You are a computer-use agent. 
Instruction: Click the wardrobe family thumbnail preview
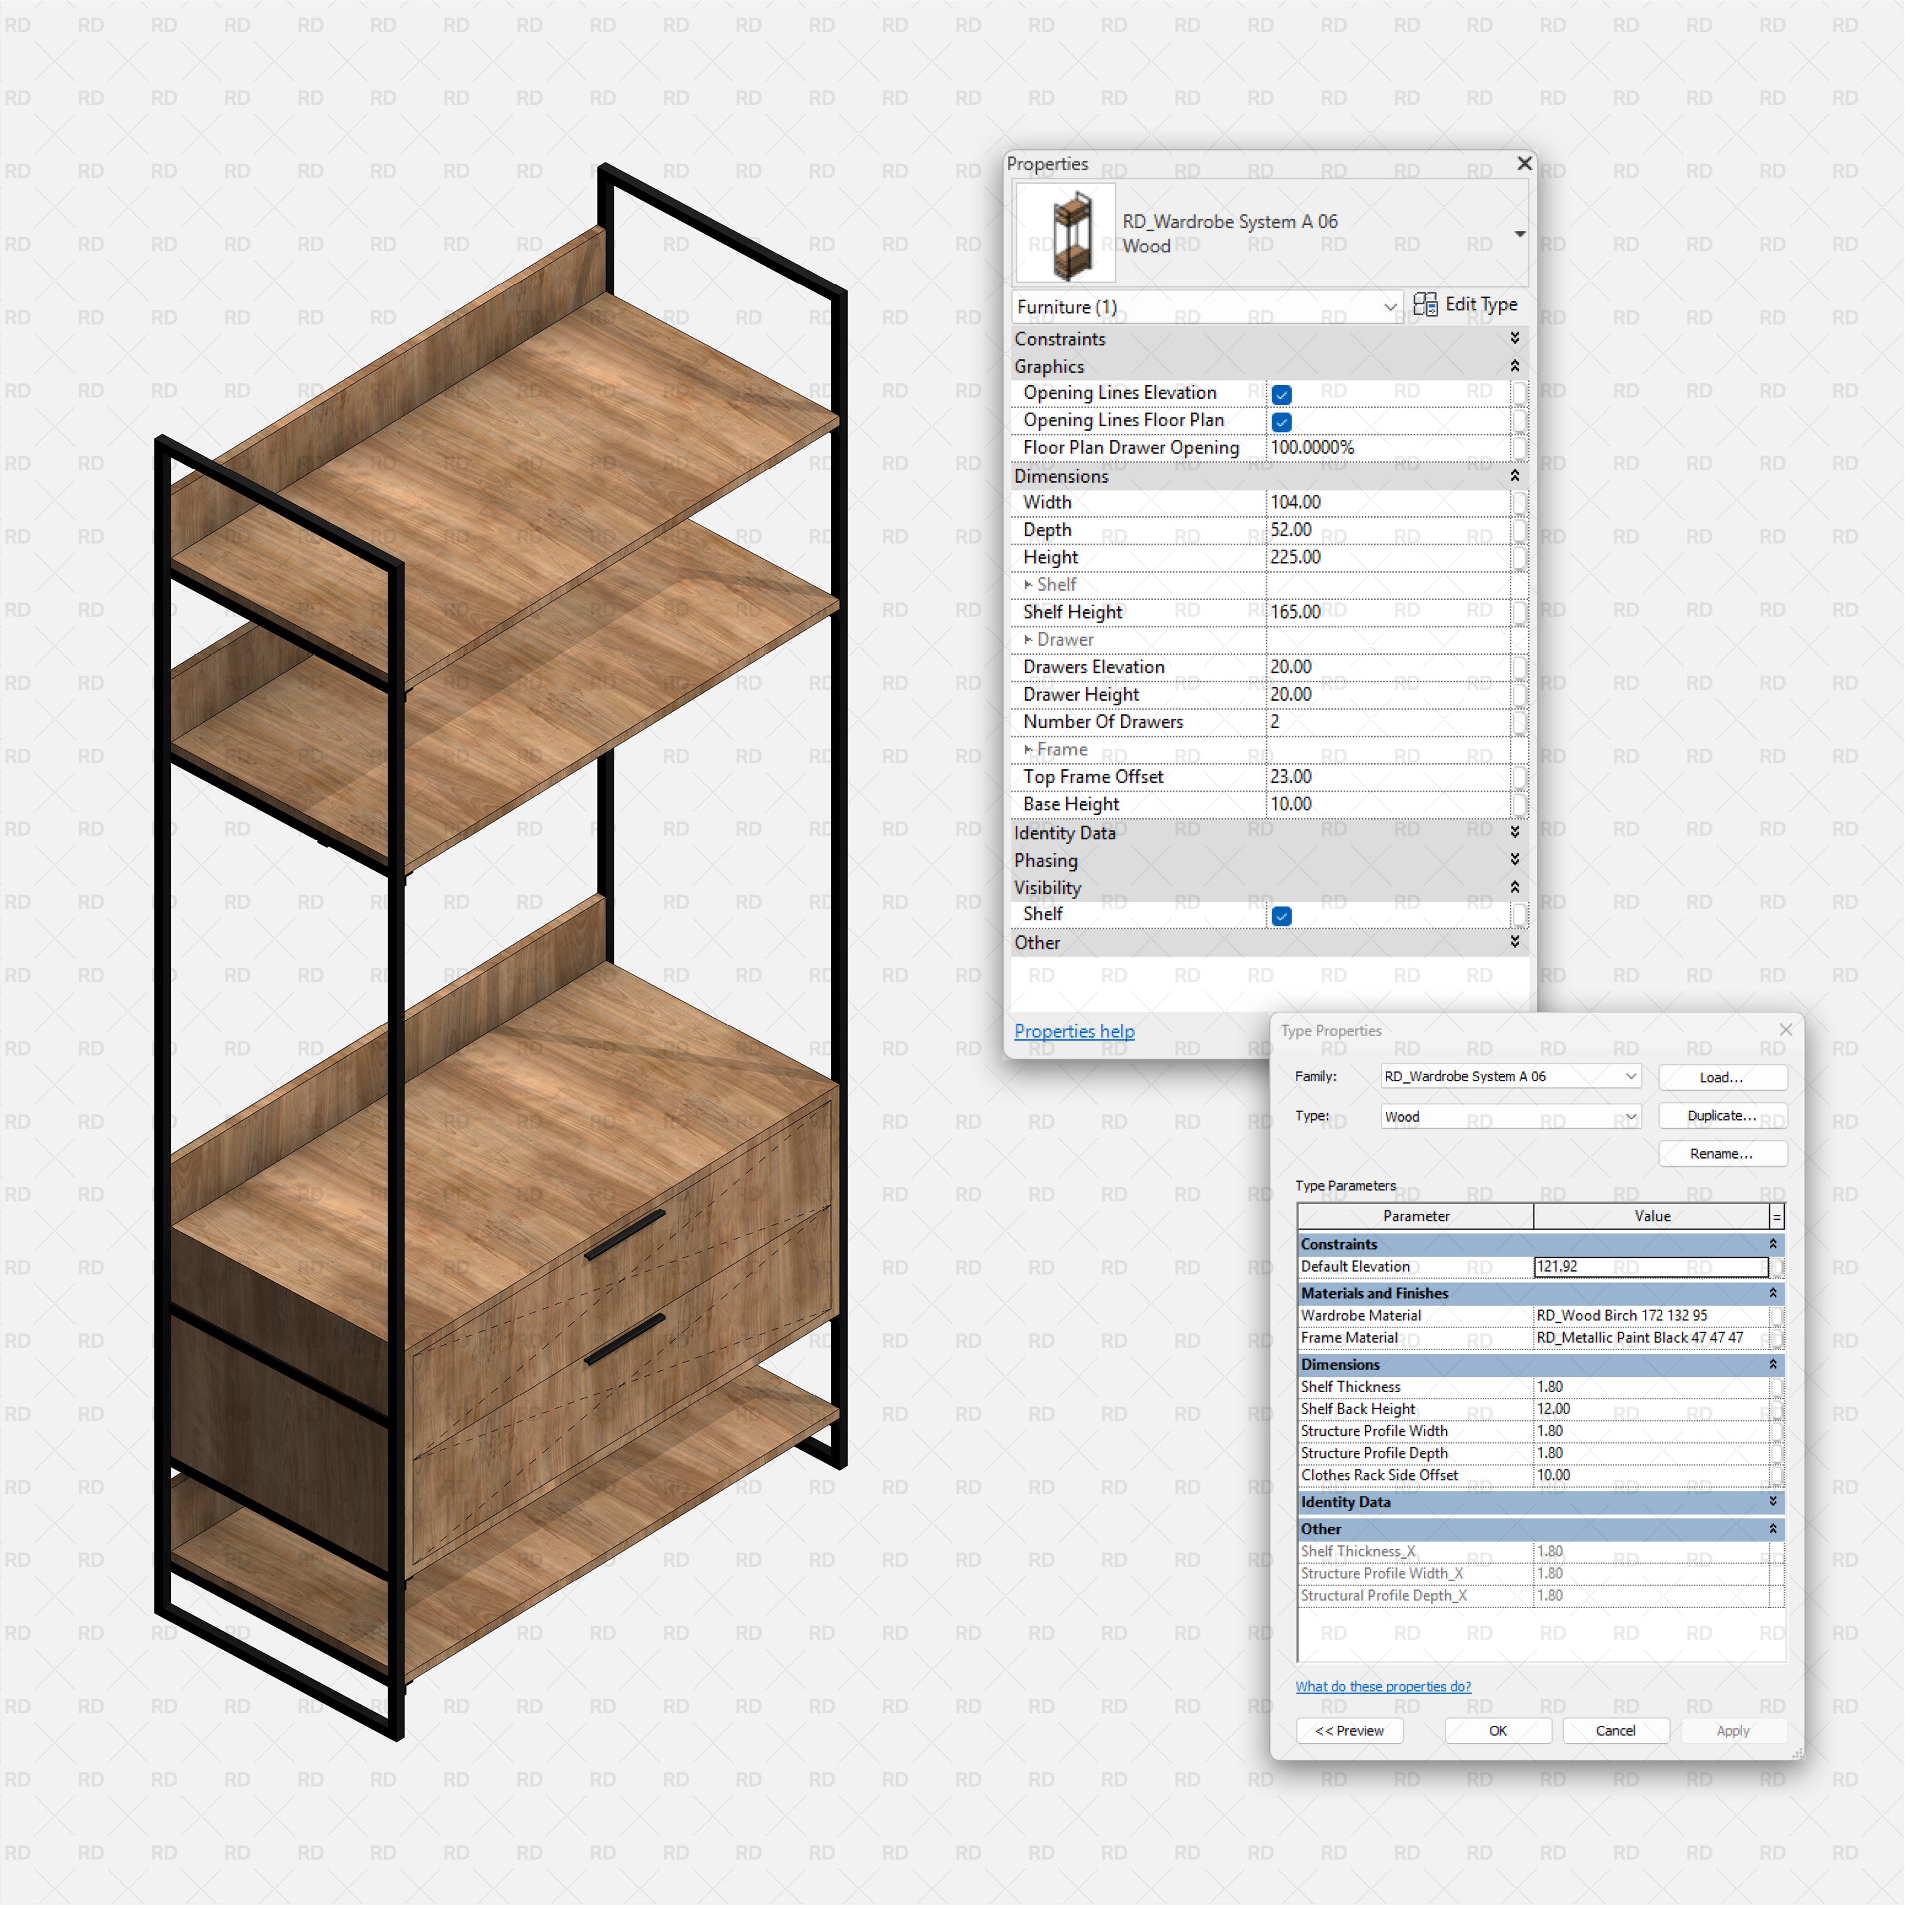[1066, 234]
